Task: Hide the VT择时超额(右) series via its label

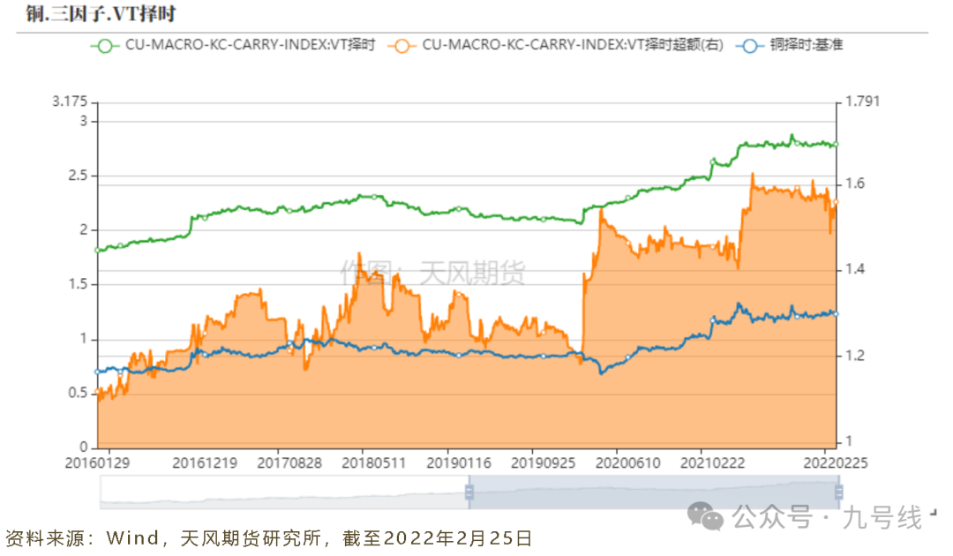Action: tap(572, 45)
